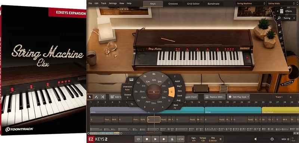Select the Verse song part block
Viewport: 299px width, 143px height.
232,110
